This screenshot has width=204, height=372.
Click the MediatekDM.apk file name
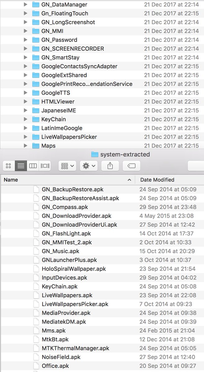point(64,322)
